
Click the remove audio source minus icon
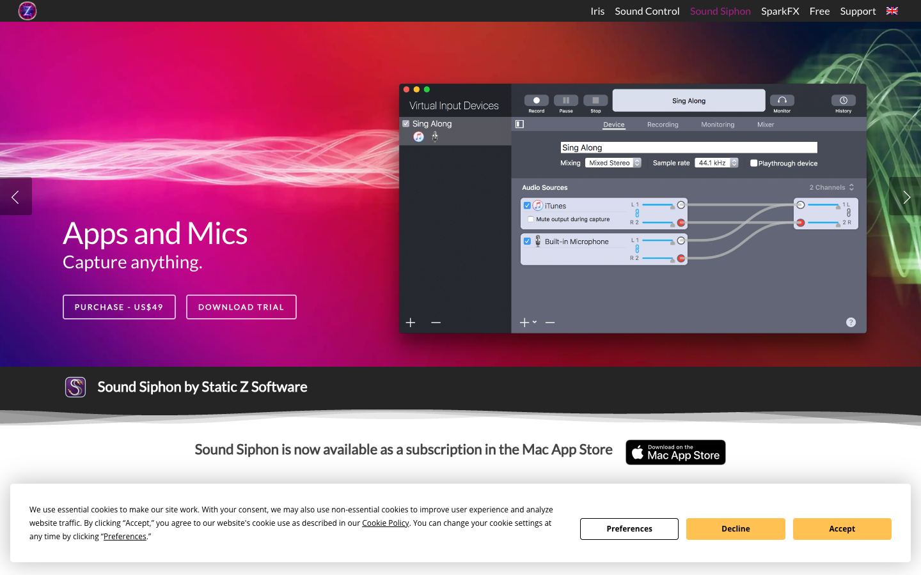coord(550,323)
